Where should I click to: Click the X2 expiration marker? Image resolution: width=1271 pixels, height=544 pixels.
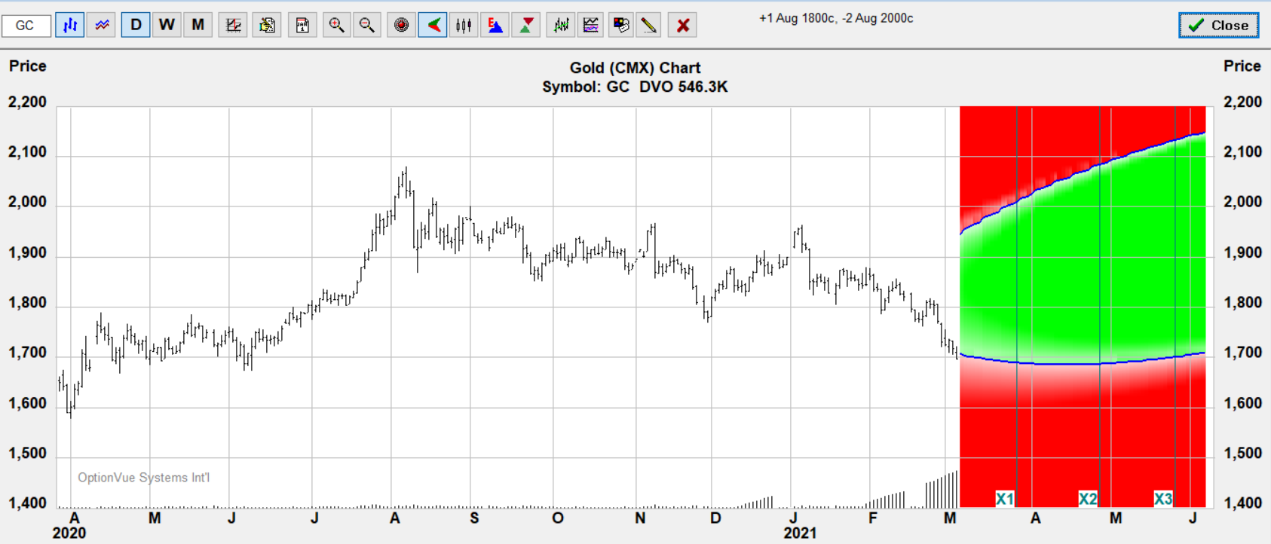(x=1088, y=499)
